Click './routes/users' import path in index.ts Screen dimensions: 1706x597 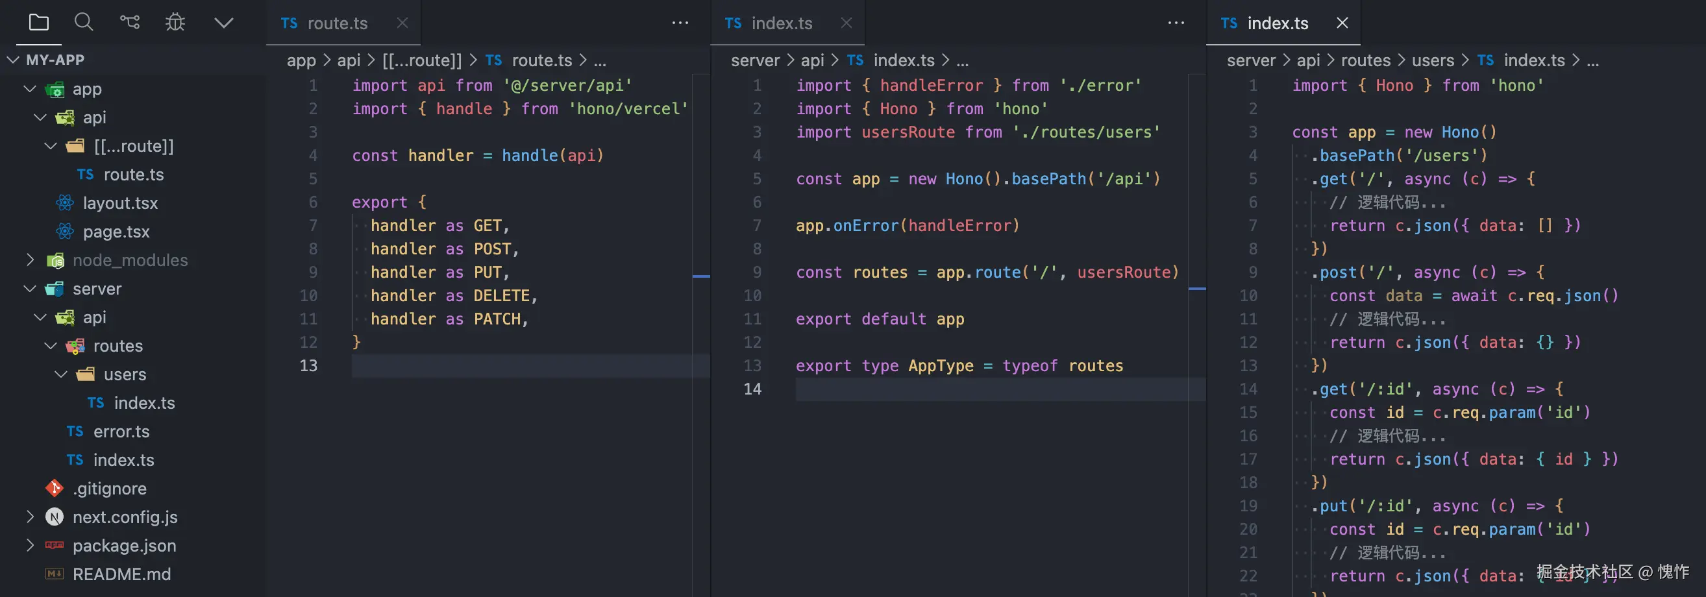[1086, 132]
